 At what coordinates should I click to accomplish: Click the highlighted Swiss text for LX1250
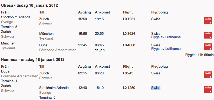[x=156, y=88]
